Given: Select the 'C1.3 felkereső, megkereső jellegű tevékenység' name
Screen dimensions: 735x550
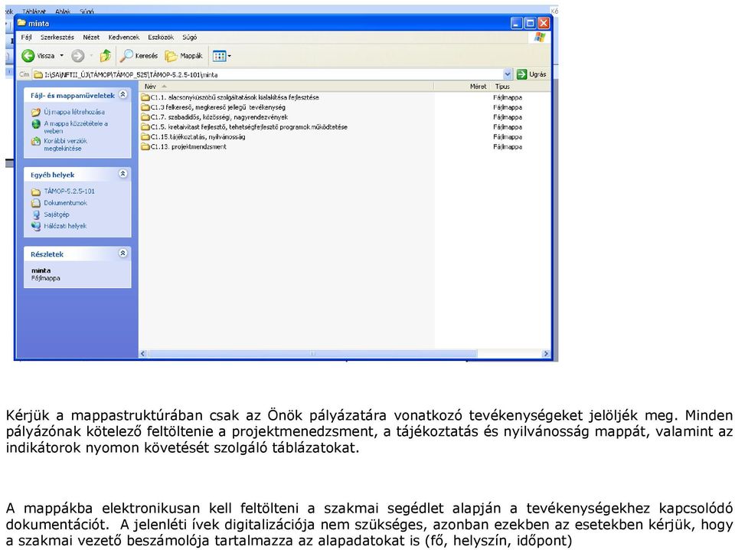Looking at the screenshot, I should 218,107.
